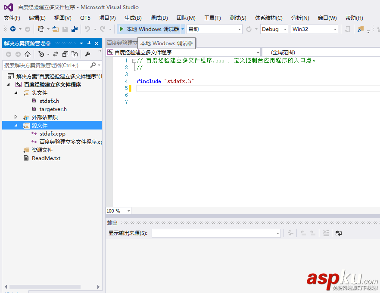Start the 本地 Windows 调试器 debugger
Image resolution: width=380 pixels, height=293 pixels.
point(149,29)
